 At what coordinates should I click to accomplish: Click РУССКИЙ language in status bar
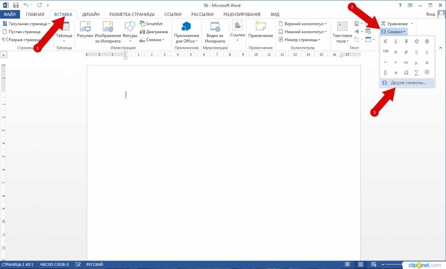(95, 264)
